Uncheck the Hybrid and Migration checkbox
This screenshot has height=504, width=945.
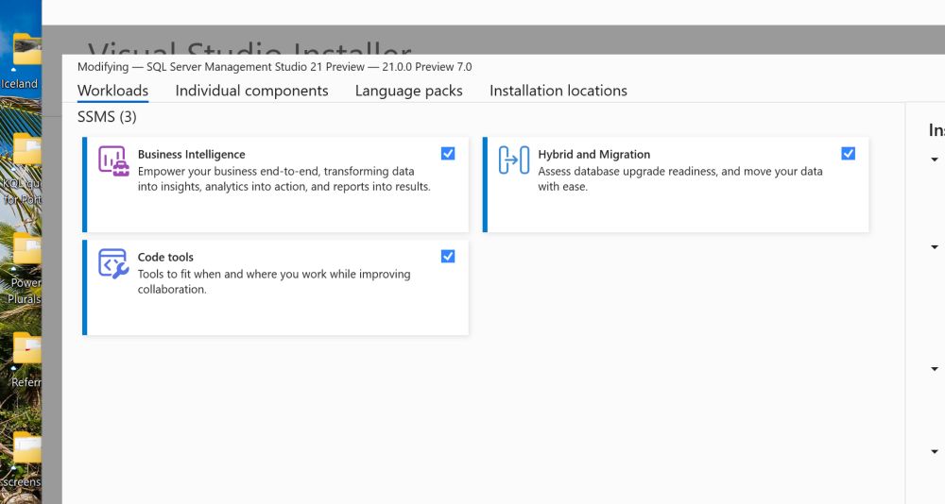848,153
